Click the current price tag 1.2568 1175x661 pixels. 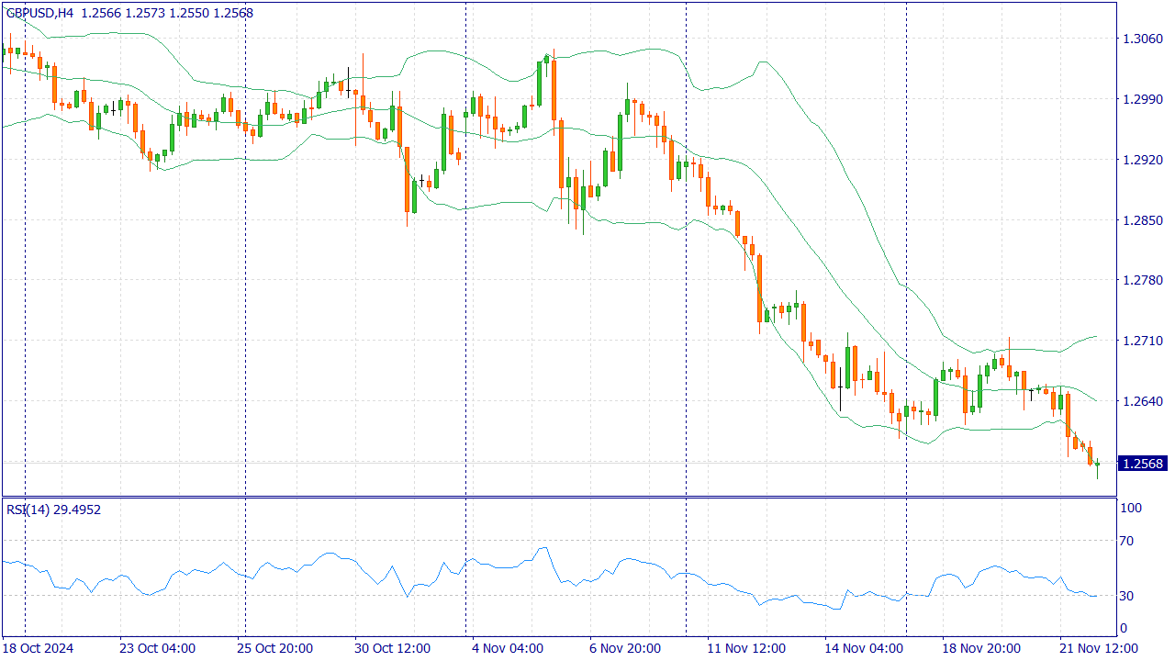[x=1141, y=464]
